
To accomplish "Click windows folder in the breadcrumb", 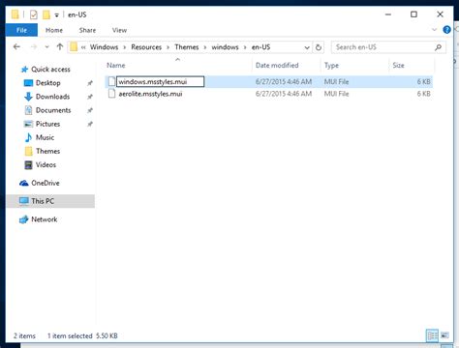I will (225, 47).
